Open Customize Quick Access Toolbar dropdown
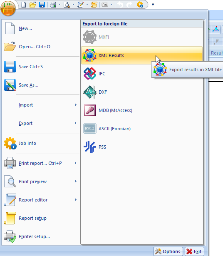The width and height of the screenshot is (223, 256). click(153, 5)
